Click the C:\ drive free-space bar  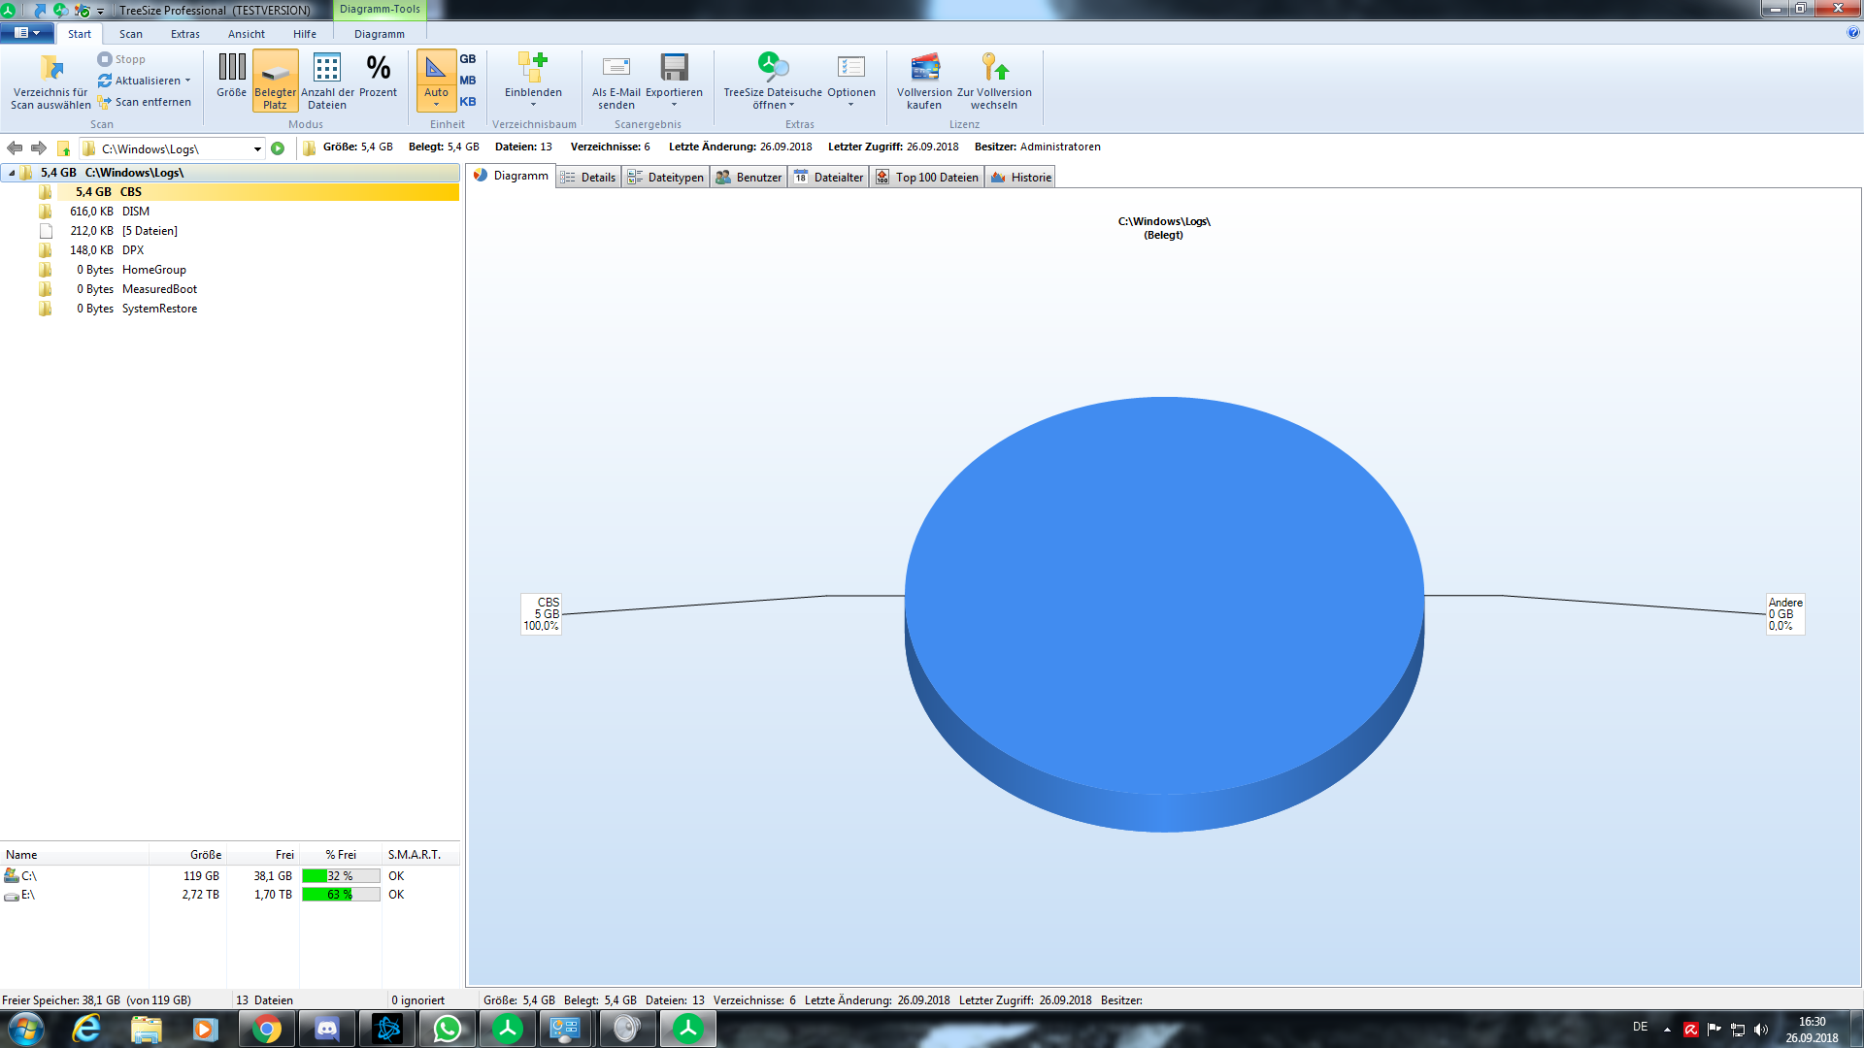coord(341,876)
